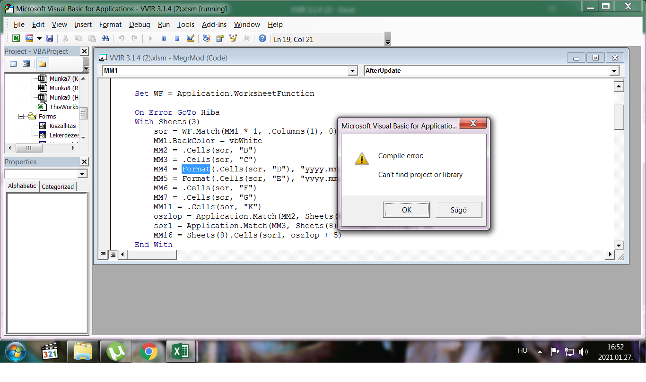Image resolution: width=646 pixels, height=382 pixels.
Task: Click the Cut scissors icon
Action: [x=65, y=39]
